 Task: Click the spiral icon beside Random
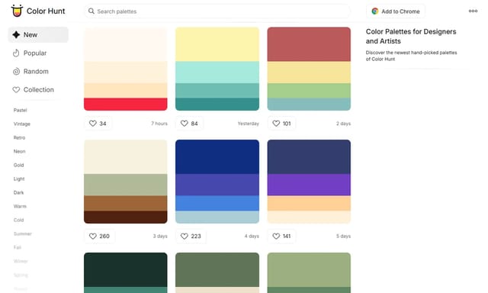coord(16,71)
